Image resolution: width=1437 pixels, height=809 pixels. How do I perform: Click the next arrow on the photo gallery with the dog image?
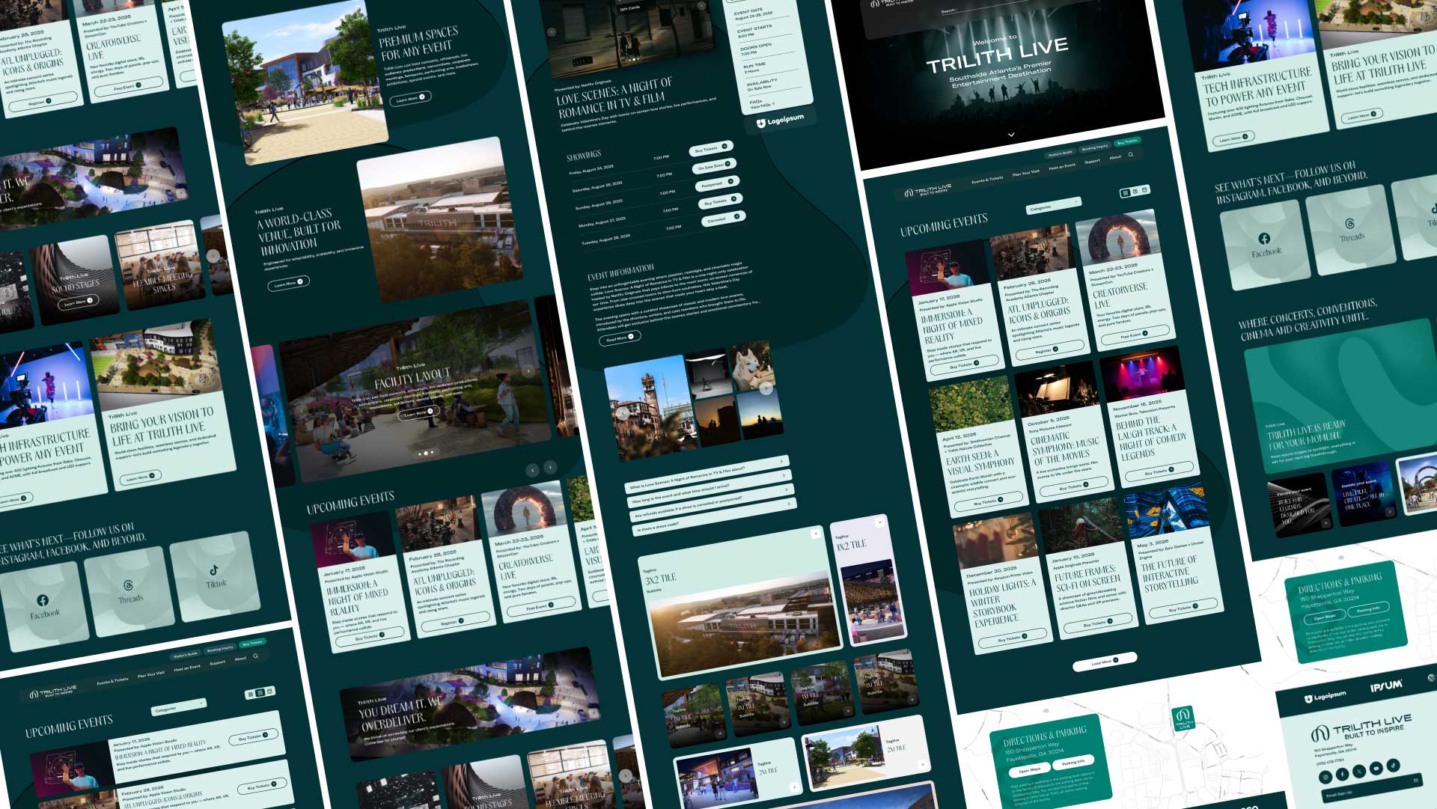[766, 388]
